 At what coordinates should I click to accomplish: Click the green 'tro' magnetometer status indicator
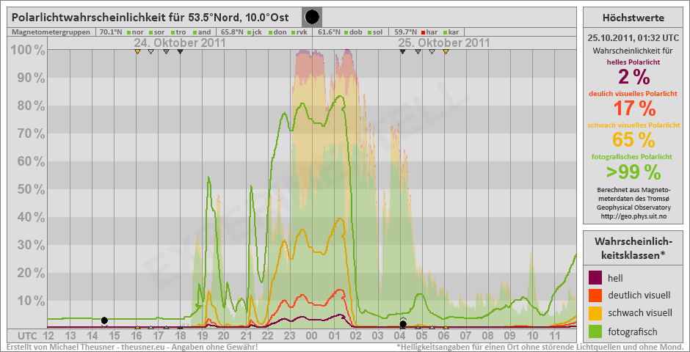tap(172, 32)
